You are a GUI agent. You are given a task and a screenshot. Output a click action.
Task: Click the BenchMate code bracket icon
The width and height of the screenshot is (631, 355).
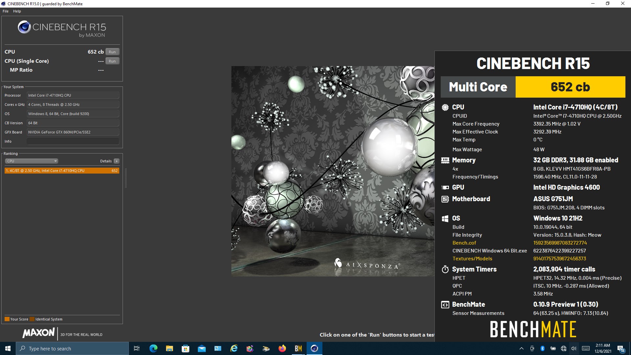coord(445,305)
